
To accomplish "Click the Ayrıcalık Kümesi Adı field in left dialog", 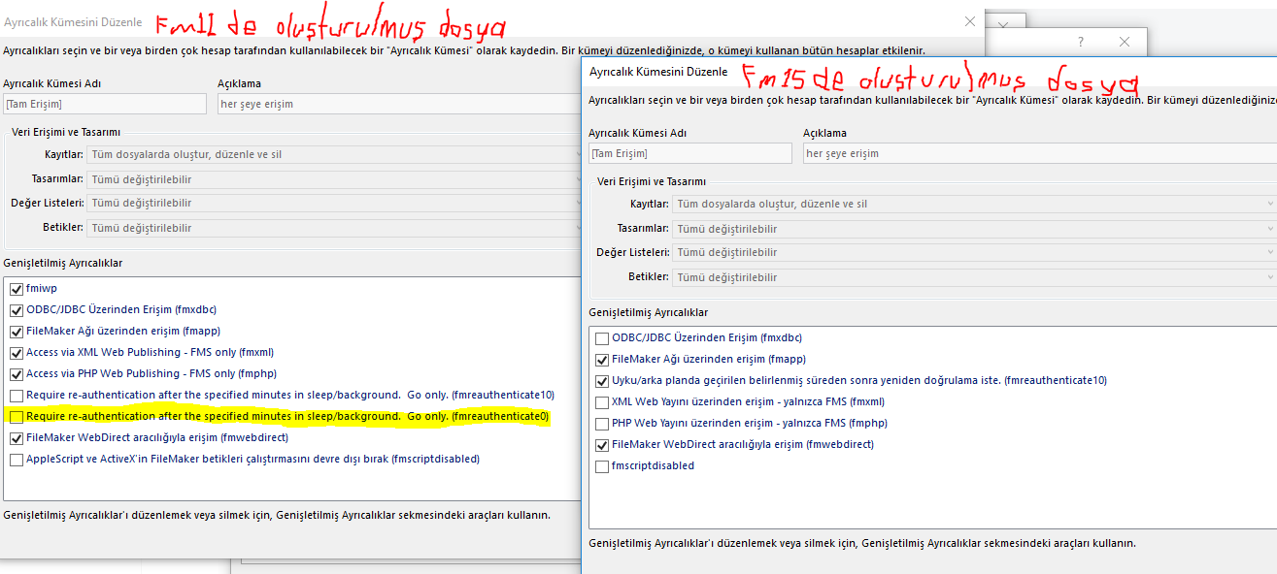I will coord(105,104).
